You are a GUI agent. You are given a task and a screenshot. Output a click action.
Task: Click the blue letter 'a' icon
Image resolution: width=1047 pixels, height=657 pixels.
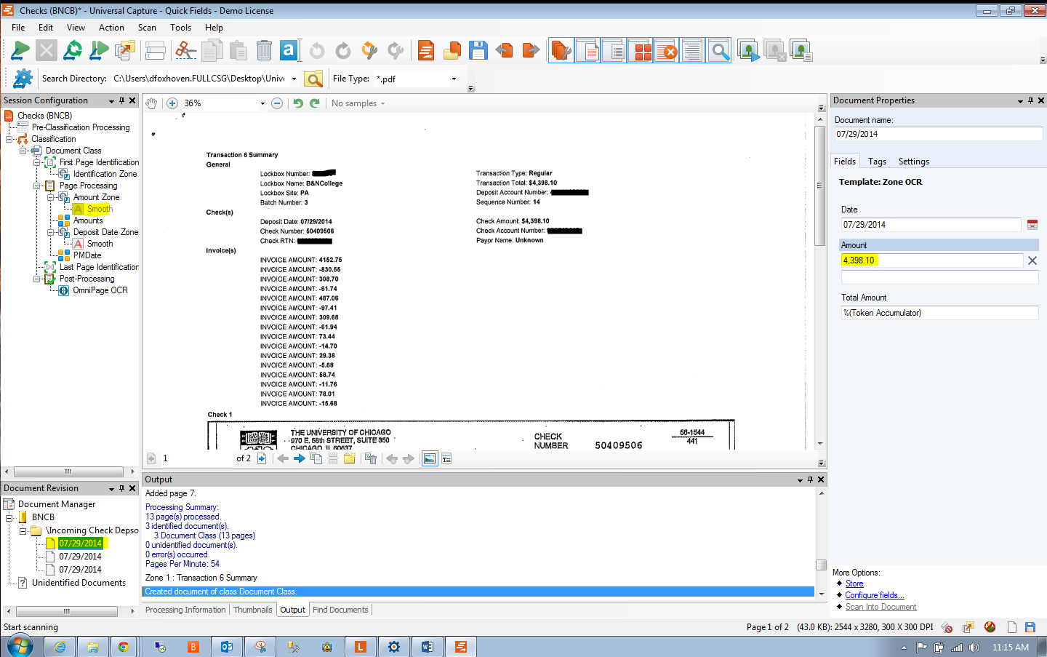click(x=289, y=50)
